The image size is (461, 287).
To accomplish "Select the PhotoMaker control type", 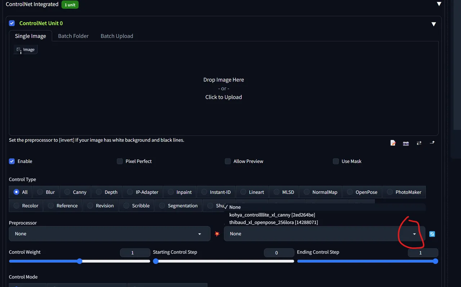I will tap(404, 192).
